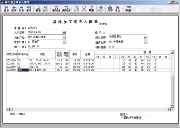Print the document with 打印

[110, 9]
